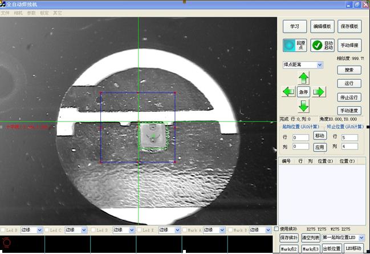
Task: Click the red circle icon at bottom left
Action: [6, 243]
